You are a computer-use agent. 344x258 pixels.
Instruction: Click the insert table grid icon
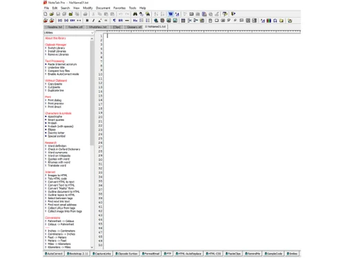click(183, 21)
